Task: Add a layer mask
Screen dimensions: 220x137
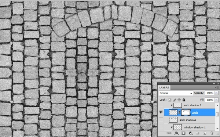Action: tap(183, 133)
